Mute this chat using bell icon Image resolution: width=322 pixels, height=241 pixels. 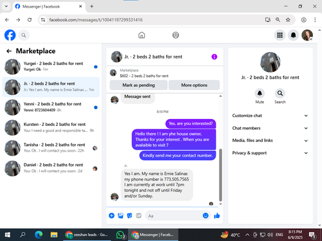click(260, 93)
